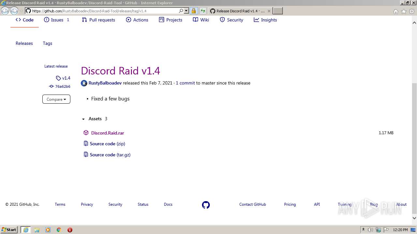
Task: Open Contact GitHub footer link
Action: (x=252, y=204)
